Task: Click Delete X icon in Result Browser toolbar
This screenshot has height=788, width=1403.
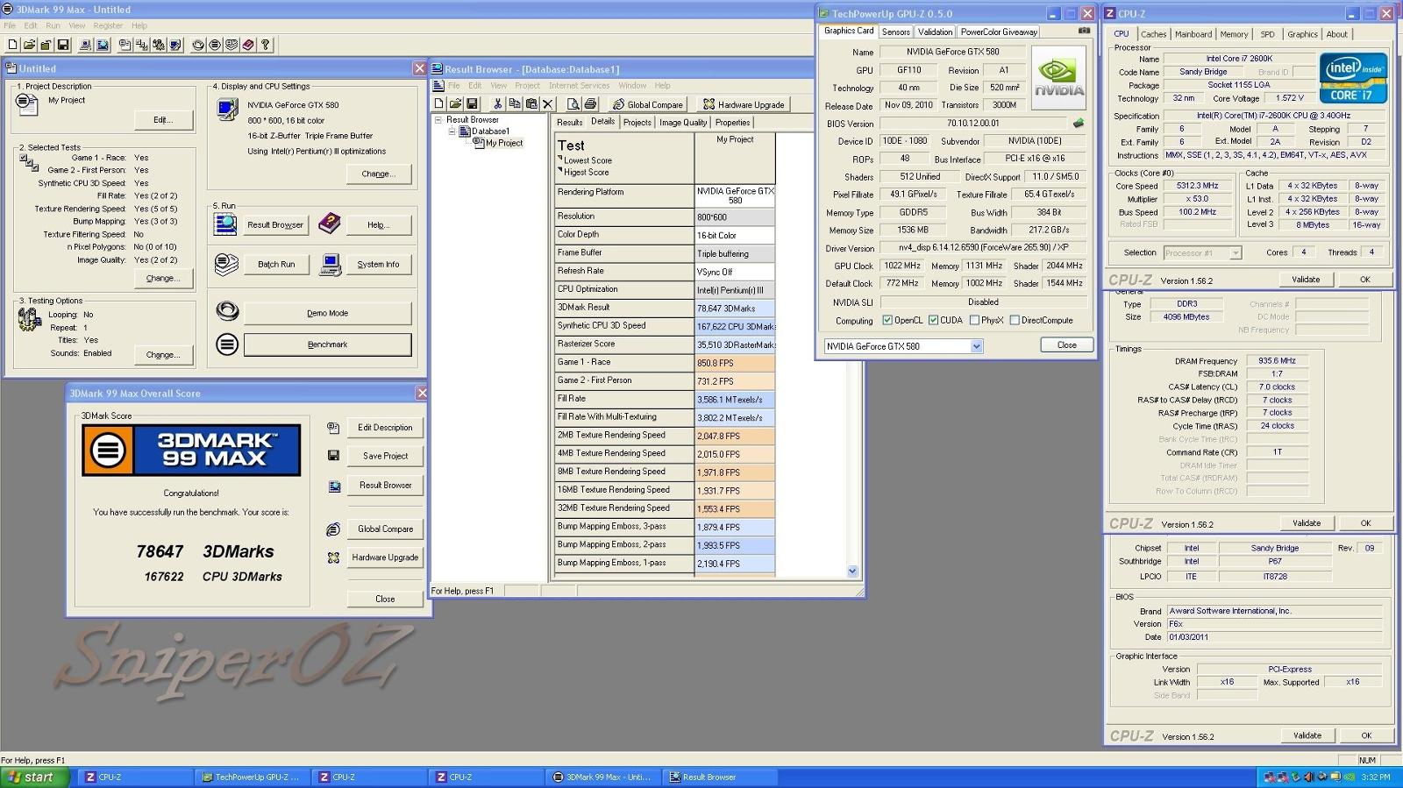Action: [547, 103]
